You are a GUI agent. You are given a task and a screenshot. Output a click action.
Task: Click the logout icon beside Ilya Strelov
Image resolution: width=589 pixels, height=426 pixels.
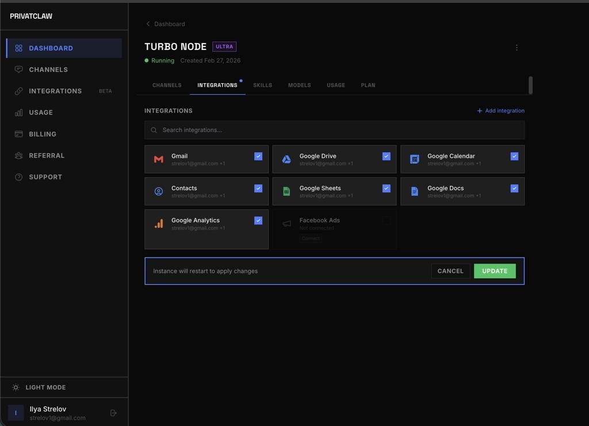tap(113, 413)
